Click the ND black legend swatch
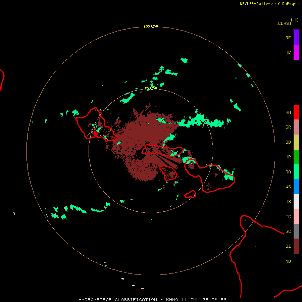This screenshot has width=302, height=302. click(296, 261)
